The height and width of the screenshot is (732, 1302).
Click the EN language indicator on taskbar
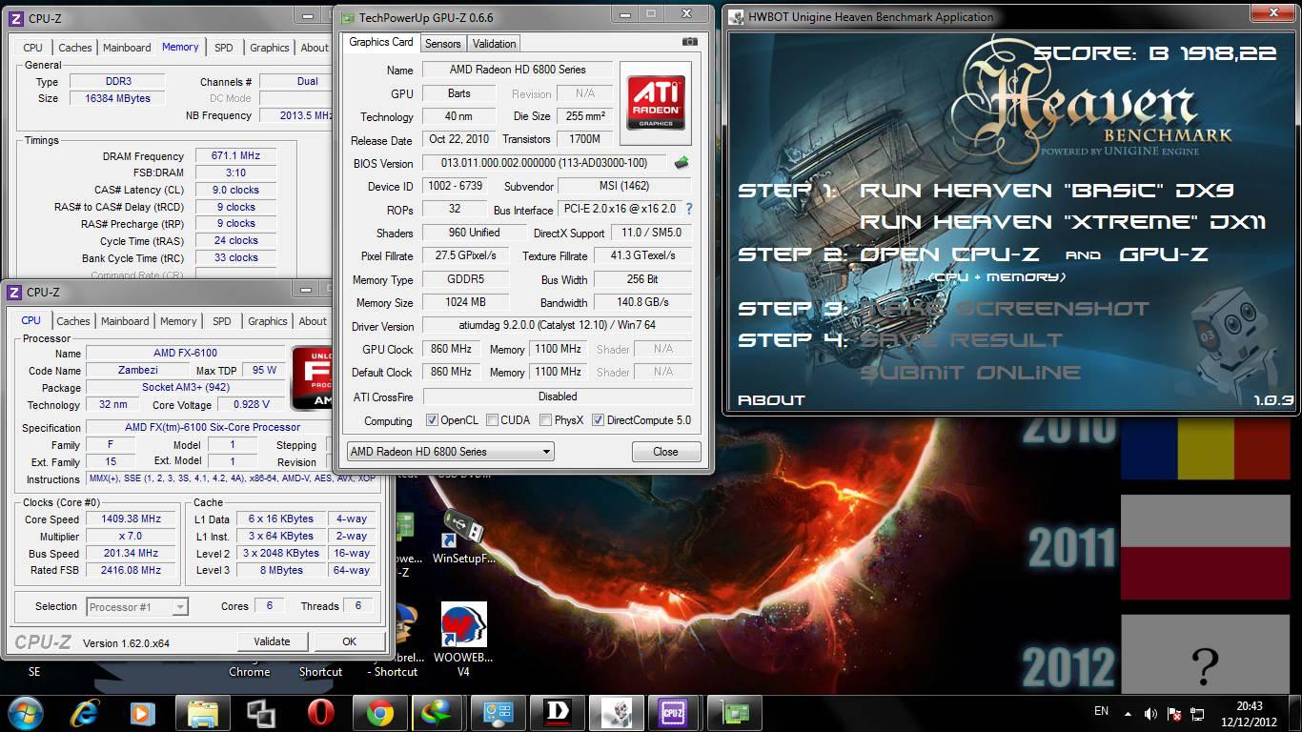1101,711
